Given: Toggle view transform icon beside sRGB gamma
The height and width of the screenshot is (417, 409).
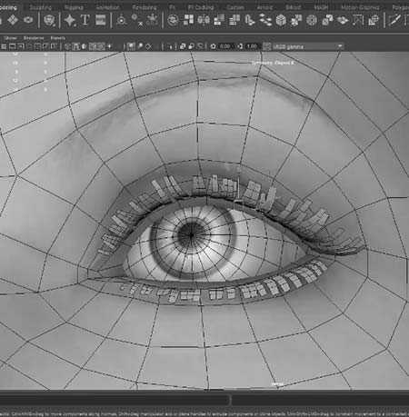Looking at the screenshot, I should click(266, 46).
